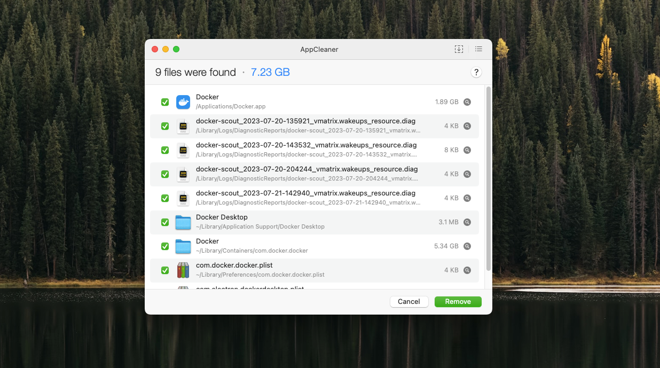This screenshot has height=368, width=660.
Task: Click the diagnostic report icon for the 143532 file
Action: (183, 150)
